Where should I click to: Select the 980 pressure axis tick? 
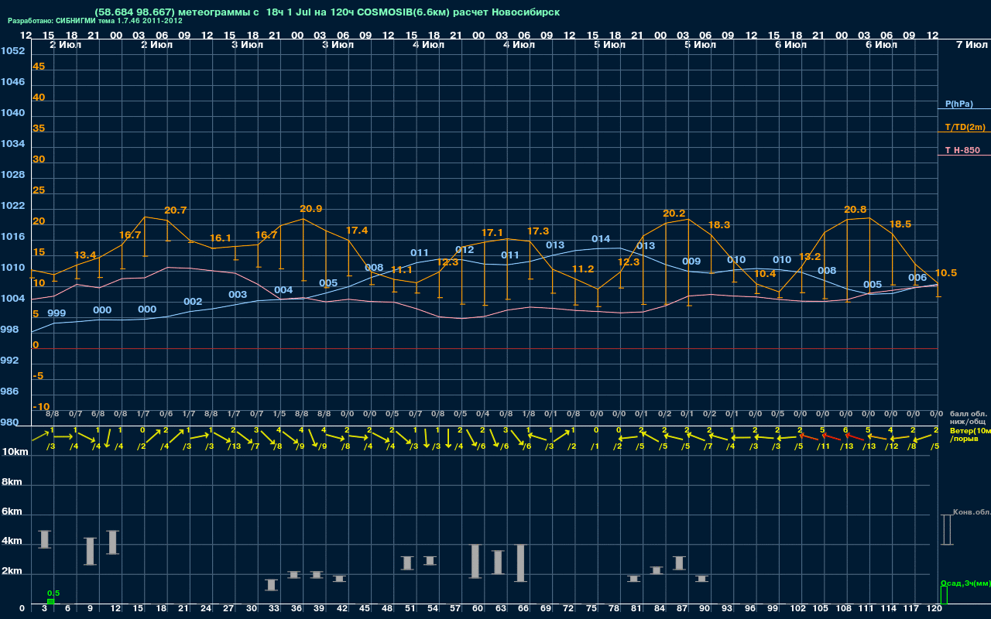pyautogui.click(x=9, y=422)
